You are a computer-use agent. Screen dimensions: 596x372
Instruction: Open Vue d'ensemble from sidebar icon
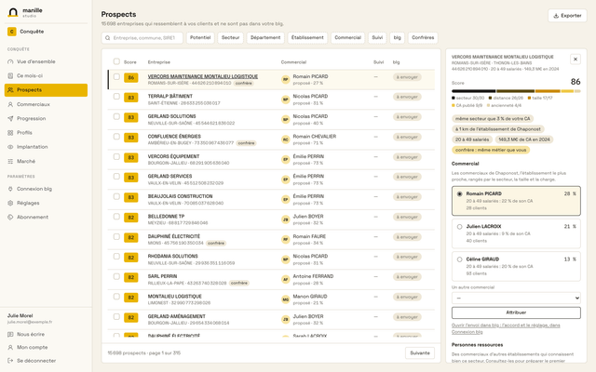coord(10,61)
